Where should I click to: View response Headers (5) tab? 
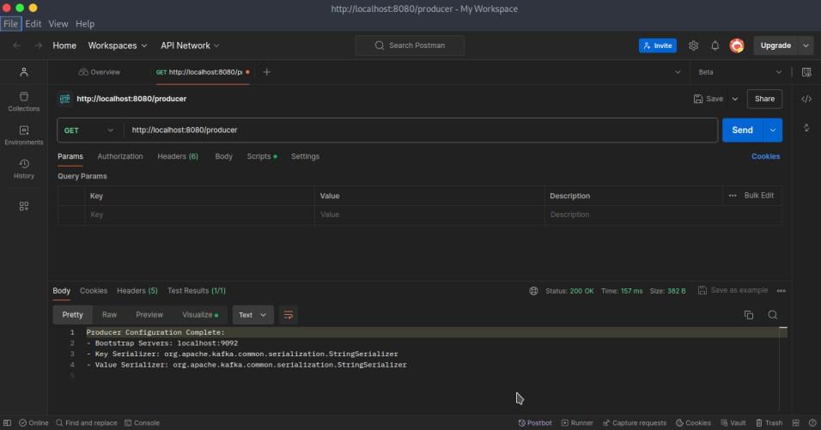[x=137, y=291]
